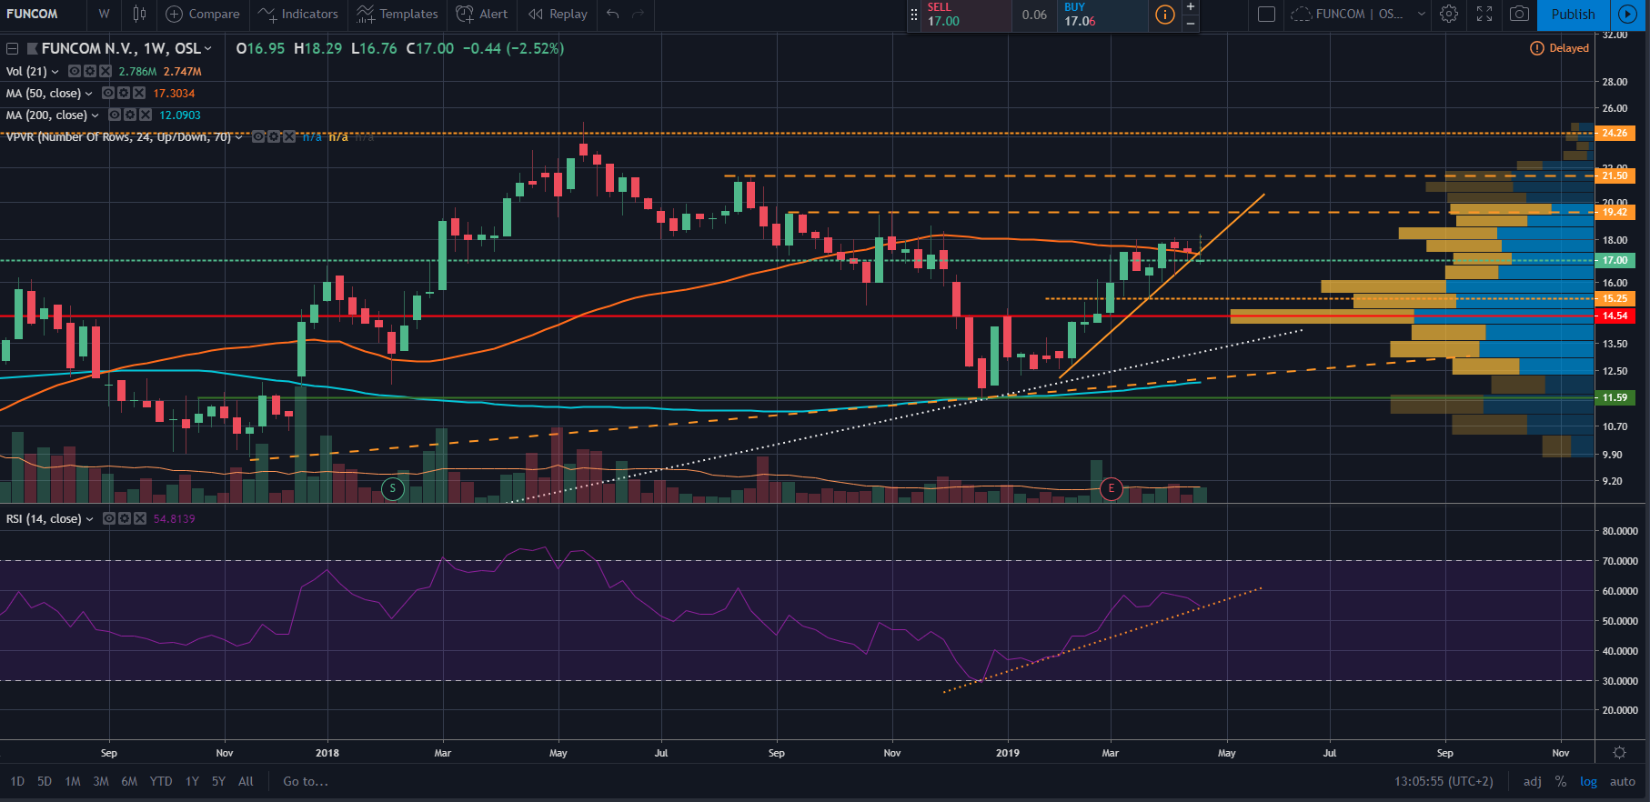Viewport: 1650px width, 802px height.
Task: Grab the trading panel drag handle
Action: click(x=913, y=15)
